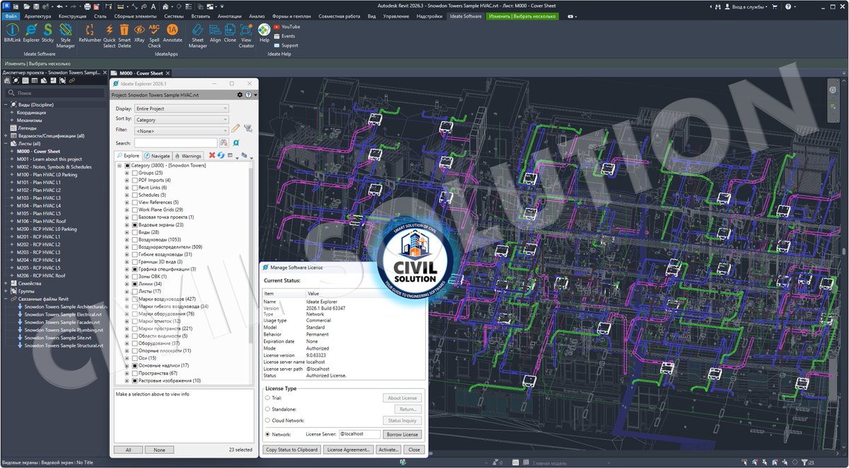Screen dimensions: 849x468
Task: Collapse the Category (3800) root node
Action: pyautogui.click(x=119, y=165)
